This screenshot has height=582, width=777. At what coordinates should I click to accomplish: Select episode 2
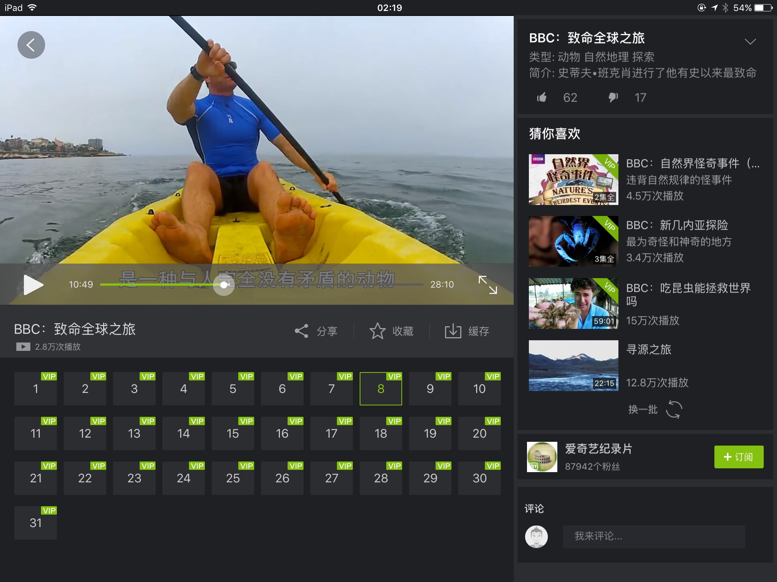(85, 389)
